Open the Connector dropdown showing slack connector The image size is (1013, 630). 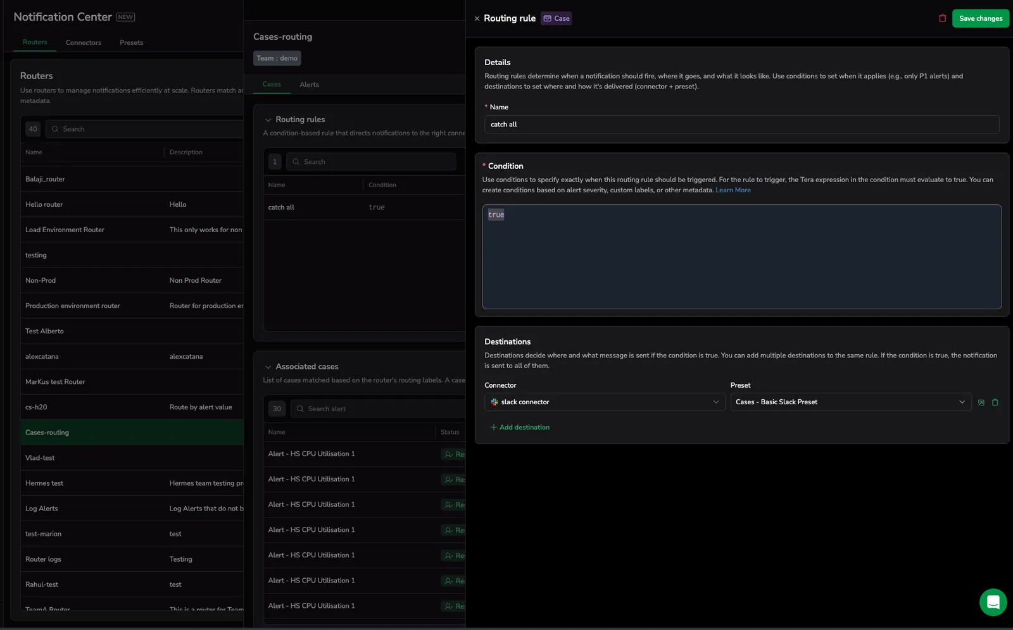[x=605, y=402]
